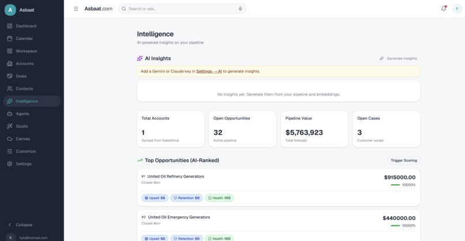This screenshot has height=241, width=465.
Task: Click the Contacts people icon
Action: point(10,89)
